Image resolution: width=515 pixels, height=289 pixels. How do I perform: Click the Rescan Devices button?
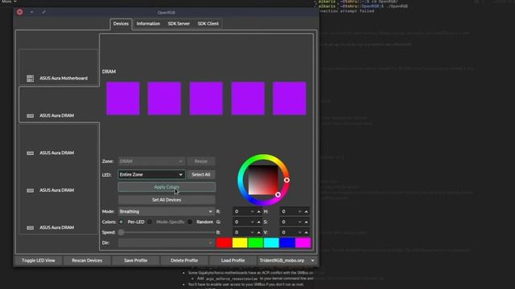click(x=87, y=260)
